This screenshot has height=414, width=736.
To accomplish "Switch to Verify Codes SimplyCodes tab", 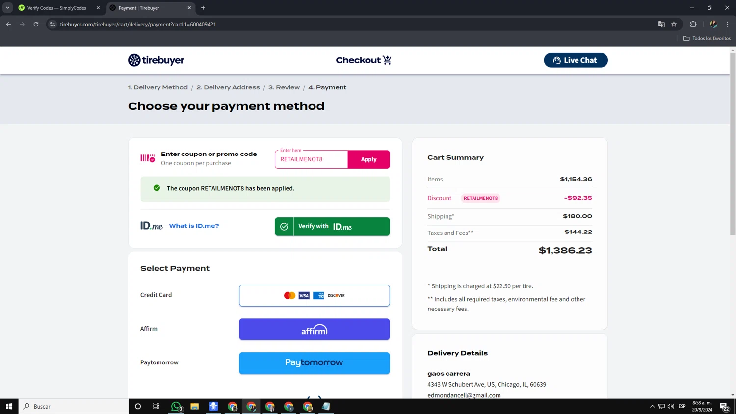I will coord(57,8).
